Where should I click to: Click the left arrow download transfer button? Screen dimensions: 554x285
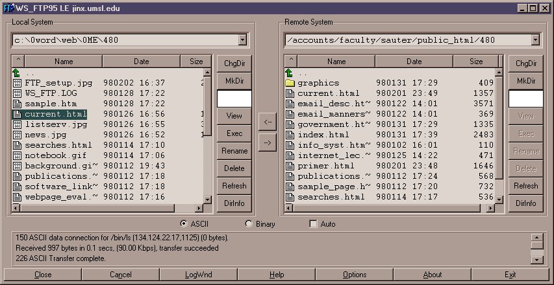(x=268, y=121)
